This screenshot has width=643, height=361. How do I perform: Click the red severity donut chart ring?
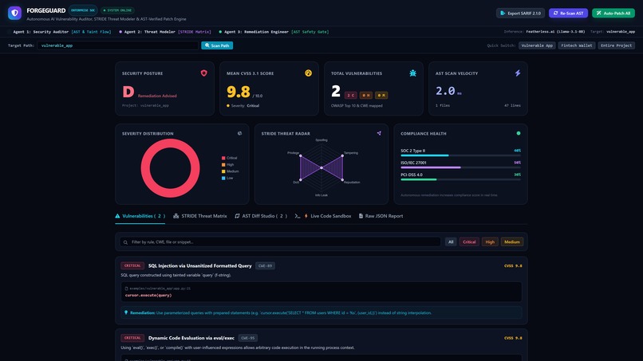click(x=170, y=143)
